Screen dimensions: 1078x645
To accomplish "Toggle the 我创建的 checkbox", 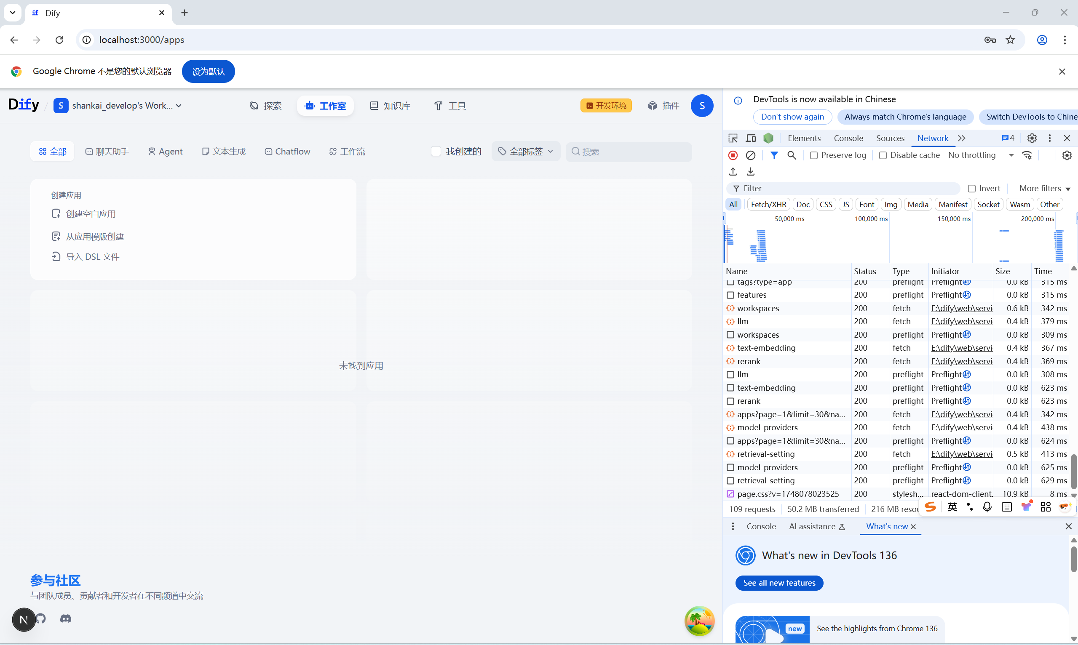I will 436,151.
